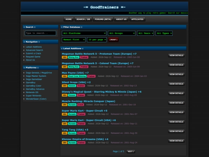Viewport: 209px width, 157px height.
Task: View details for Klonoa entry
Action: tap(176, 141)
